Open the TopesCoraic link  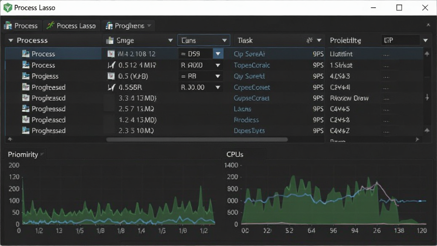click(252, 65)
